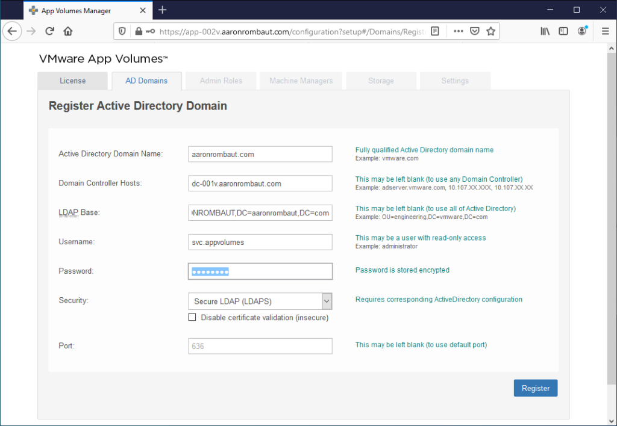Viewport: 617px width, 426px height.
Task: Open Firefox hamburger menu
Action: coord(605,31)
